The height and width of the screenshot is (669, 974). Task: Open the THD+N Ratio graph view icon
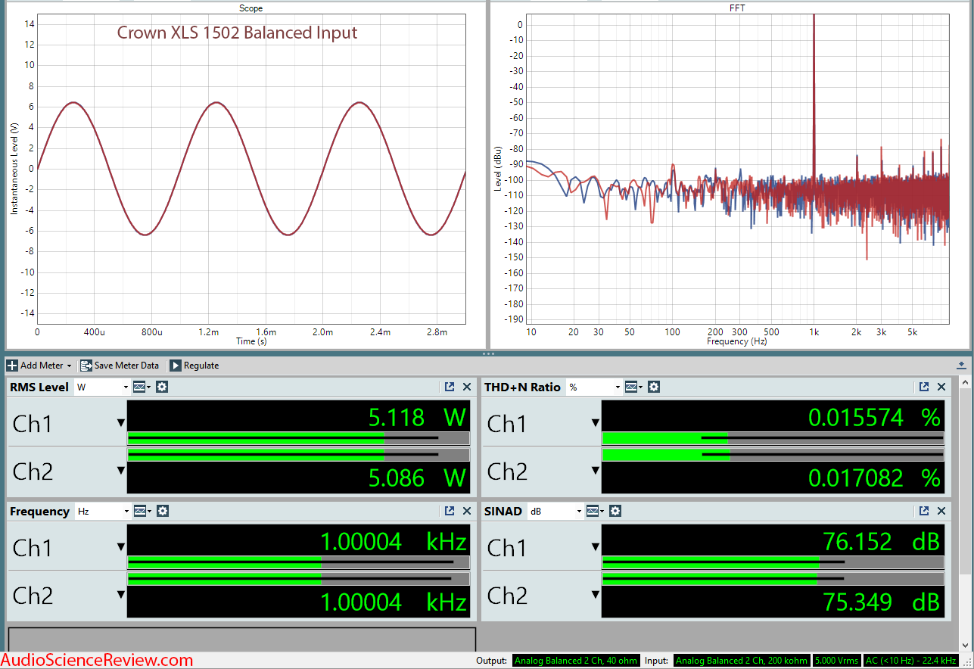pos(633,387)
